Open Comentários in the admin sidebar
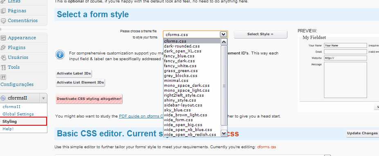Screen dimensions: 379x156 pyautogui.click(x=23, y=20)
